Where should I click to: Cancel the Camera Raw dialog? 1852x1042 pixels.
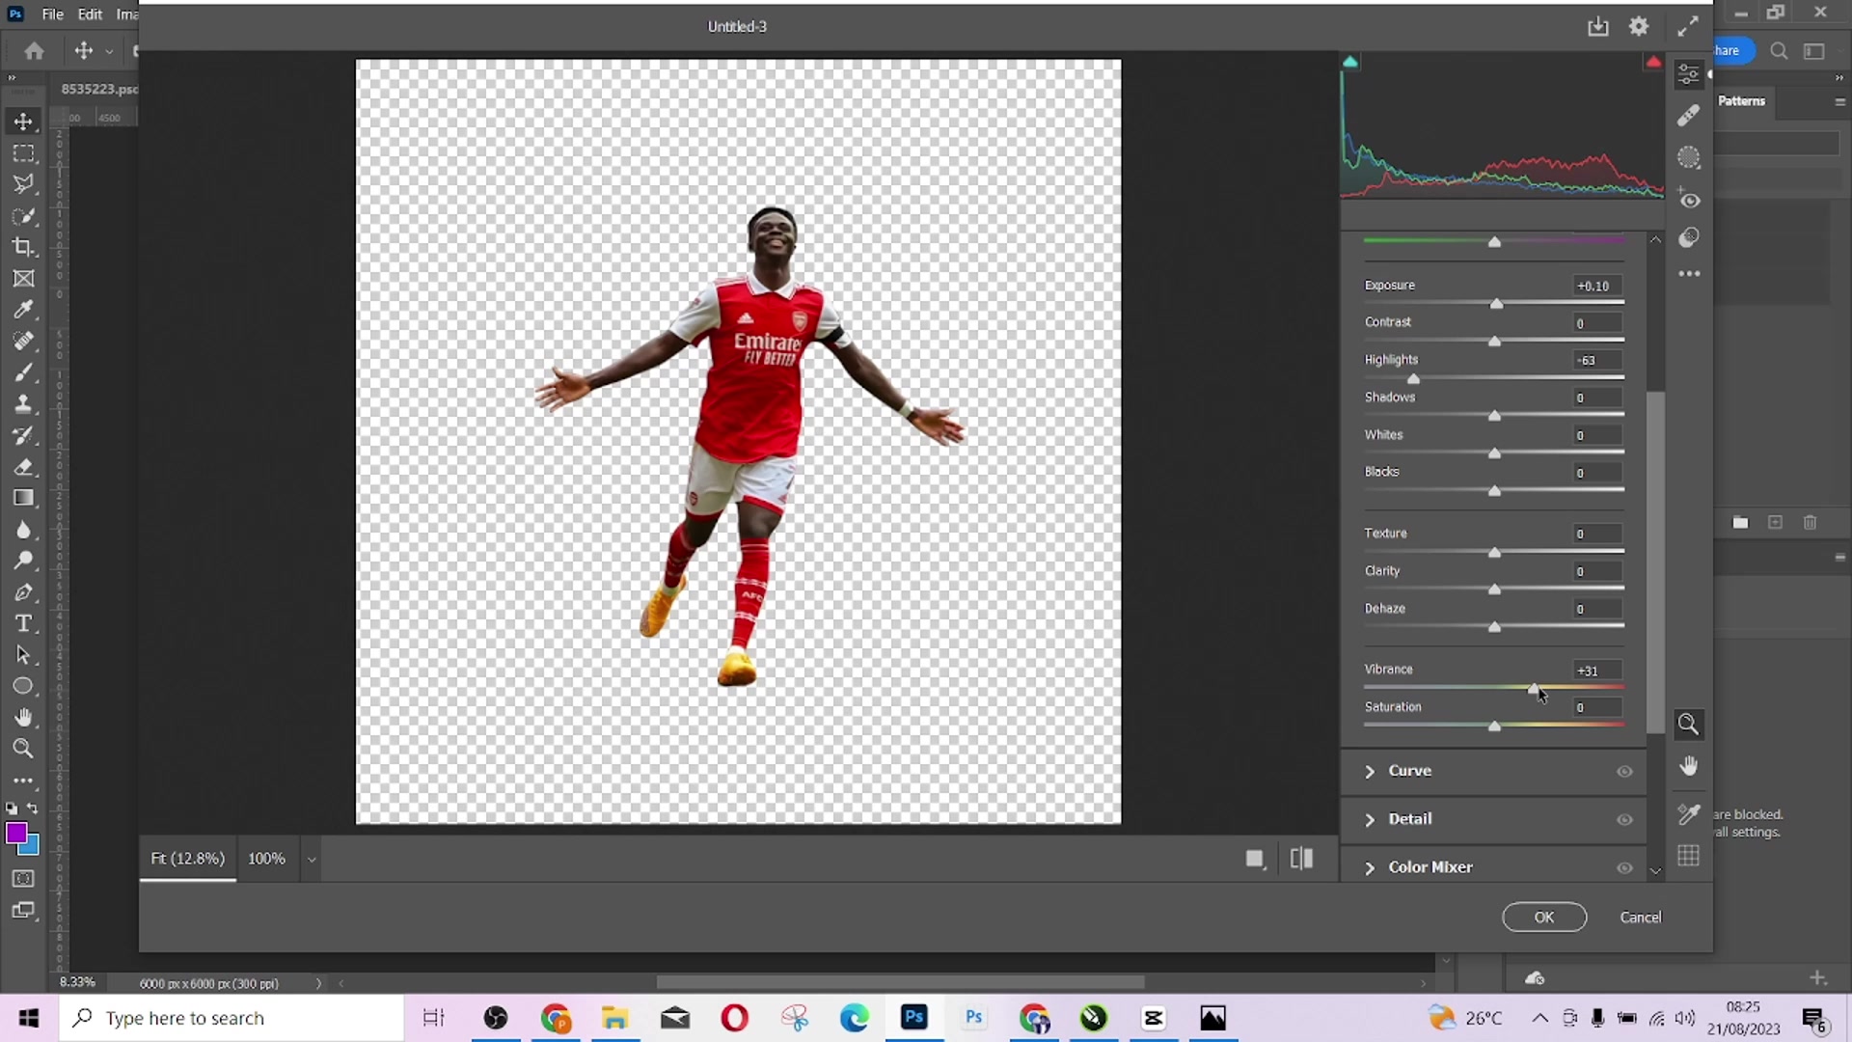(1641, 918)
